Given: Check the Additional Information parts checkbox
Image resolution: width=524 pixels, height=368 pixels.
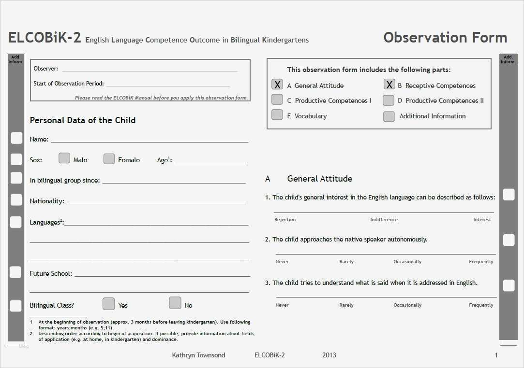Looking at the screenshot, I should [389, 116].
